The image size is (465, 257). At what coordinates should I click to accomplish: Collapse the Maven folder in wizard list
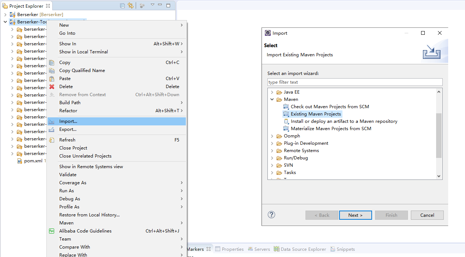click(x=272, y=99)
